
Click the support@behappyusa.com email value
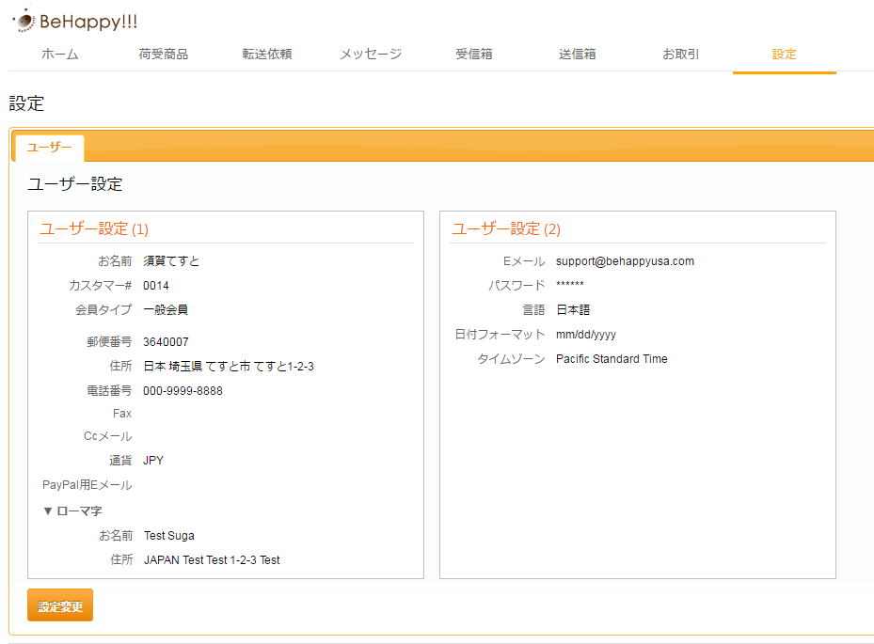tap(625, 261)
